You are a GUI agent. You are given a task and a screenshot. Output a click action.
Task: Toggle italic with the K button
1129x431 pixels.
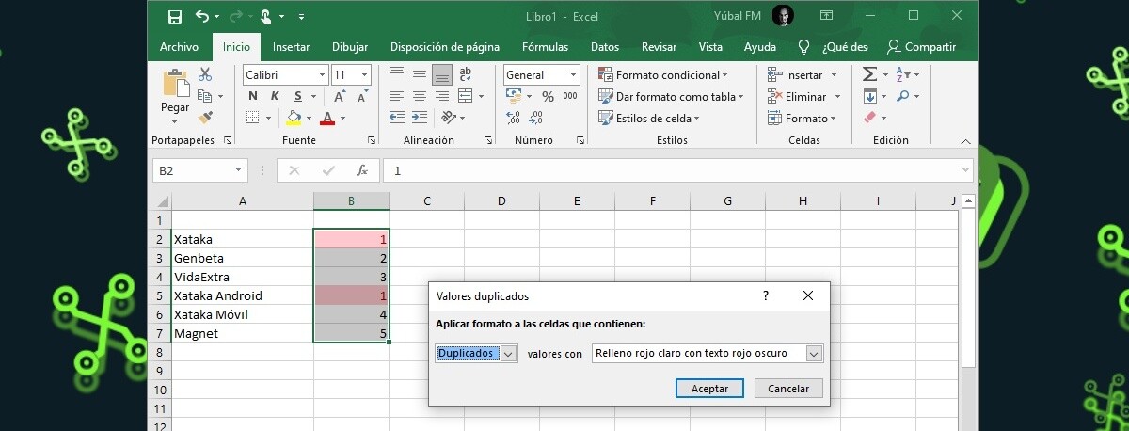click(275, 96)
